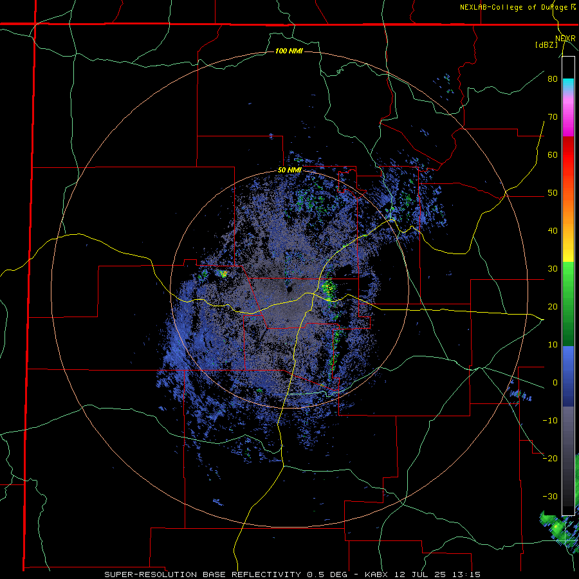Click the product title caption at bottom

coord(292,574)
